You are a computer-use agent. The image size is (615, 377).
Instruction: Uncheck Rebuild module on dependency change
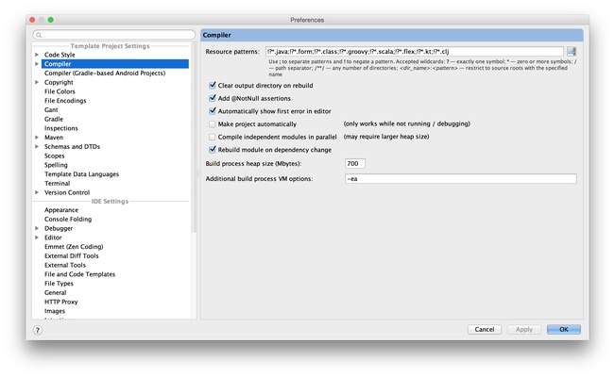(213, 150)
